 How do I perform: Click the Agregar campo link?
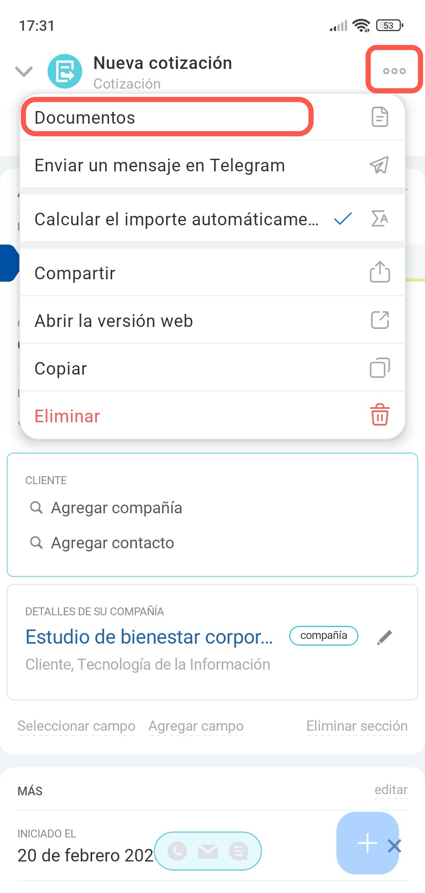point(196,726)
